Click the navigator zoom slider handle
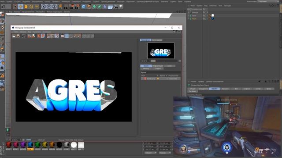The width and height of the screenshot is (282, 158). tap(153, 61)
